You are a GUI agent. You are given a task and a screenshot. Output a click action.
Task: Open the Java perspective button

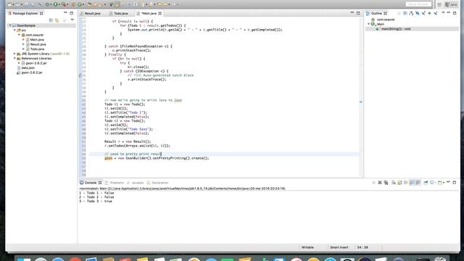coord(451,4)
